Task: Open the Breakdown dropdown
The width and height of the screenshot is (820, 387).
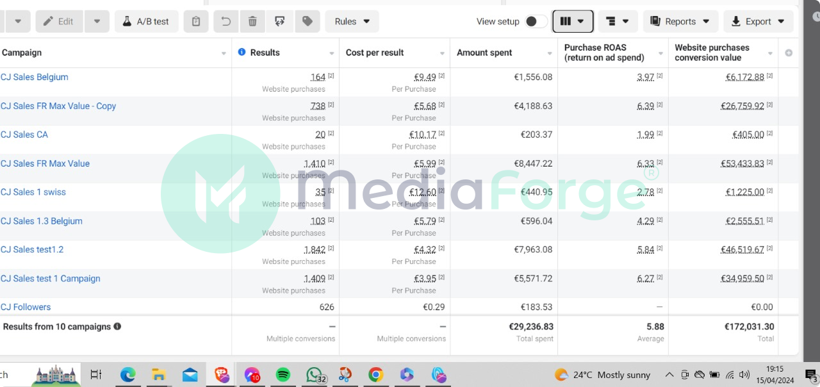Action: (x=618, y=21)
